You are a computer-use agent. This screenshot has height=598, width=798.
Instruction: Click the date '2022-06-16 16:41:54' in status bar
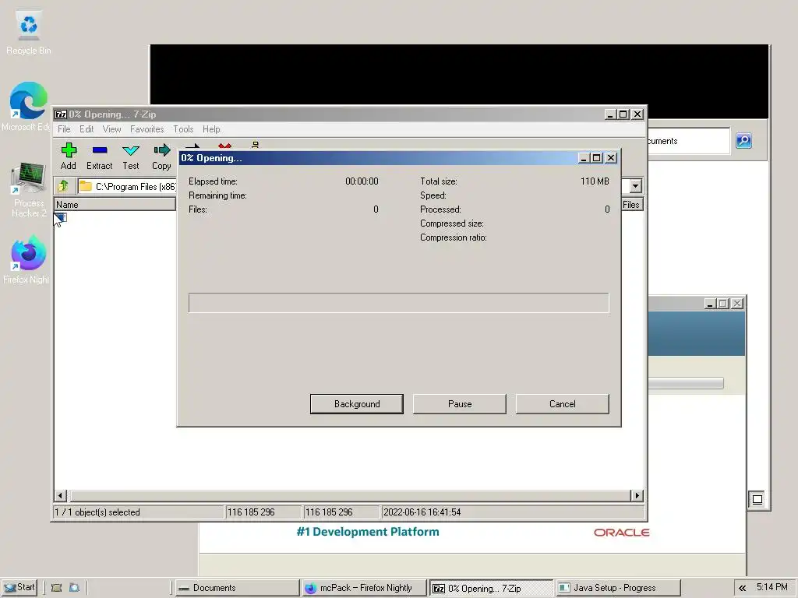click(422, 512)
